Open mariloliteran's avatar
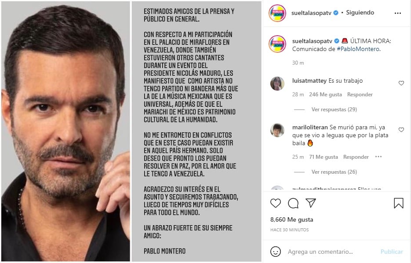 point(277,130)
